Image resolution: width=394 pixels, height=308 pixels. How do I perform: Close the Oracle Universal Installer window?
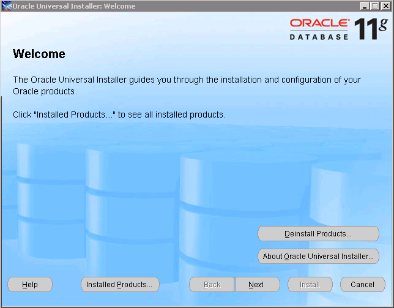point(385,6)
